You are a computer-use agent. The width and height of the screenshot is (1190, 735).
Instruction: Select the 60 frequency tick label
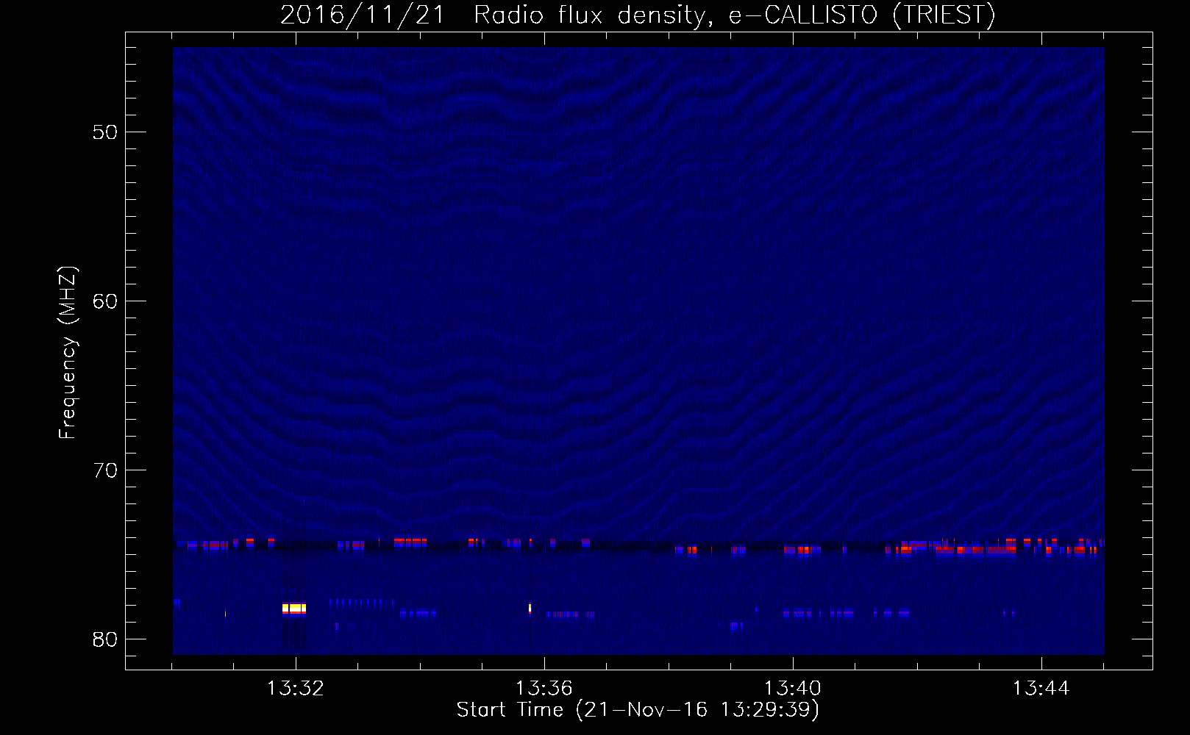coord(105,301)
